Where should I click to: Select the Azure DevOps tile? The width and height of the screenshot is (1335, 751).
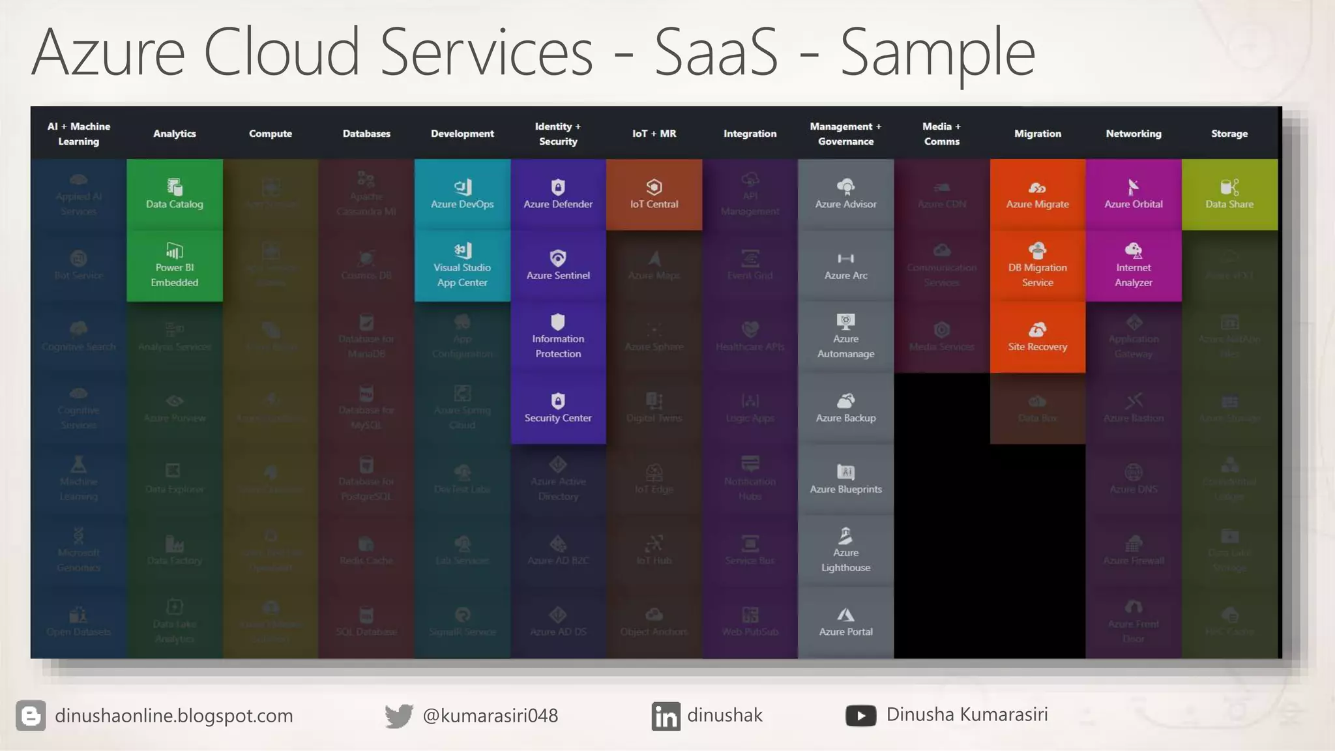click(x=462, y=194)
